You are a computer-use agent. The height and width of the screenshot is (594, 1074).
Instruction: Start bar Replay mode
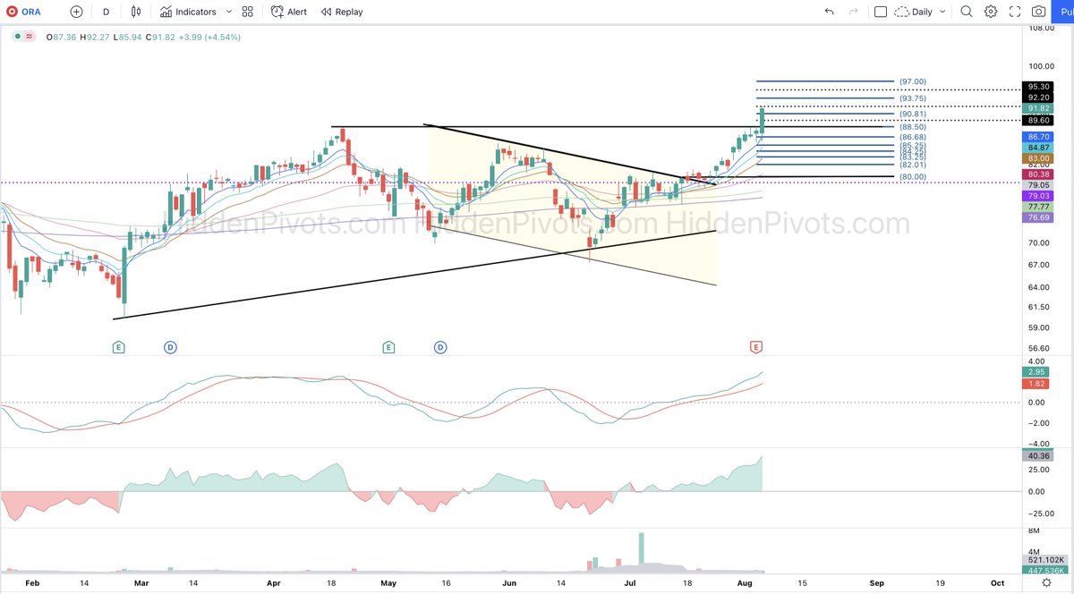pos(341,12)
